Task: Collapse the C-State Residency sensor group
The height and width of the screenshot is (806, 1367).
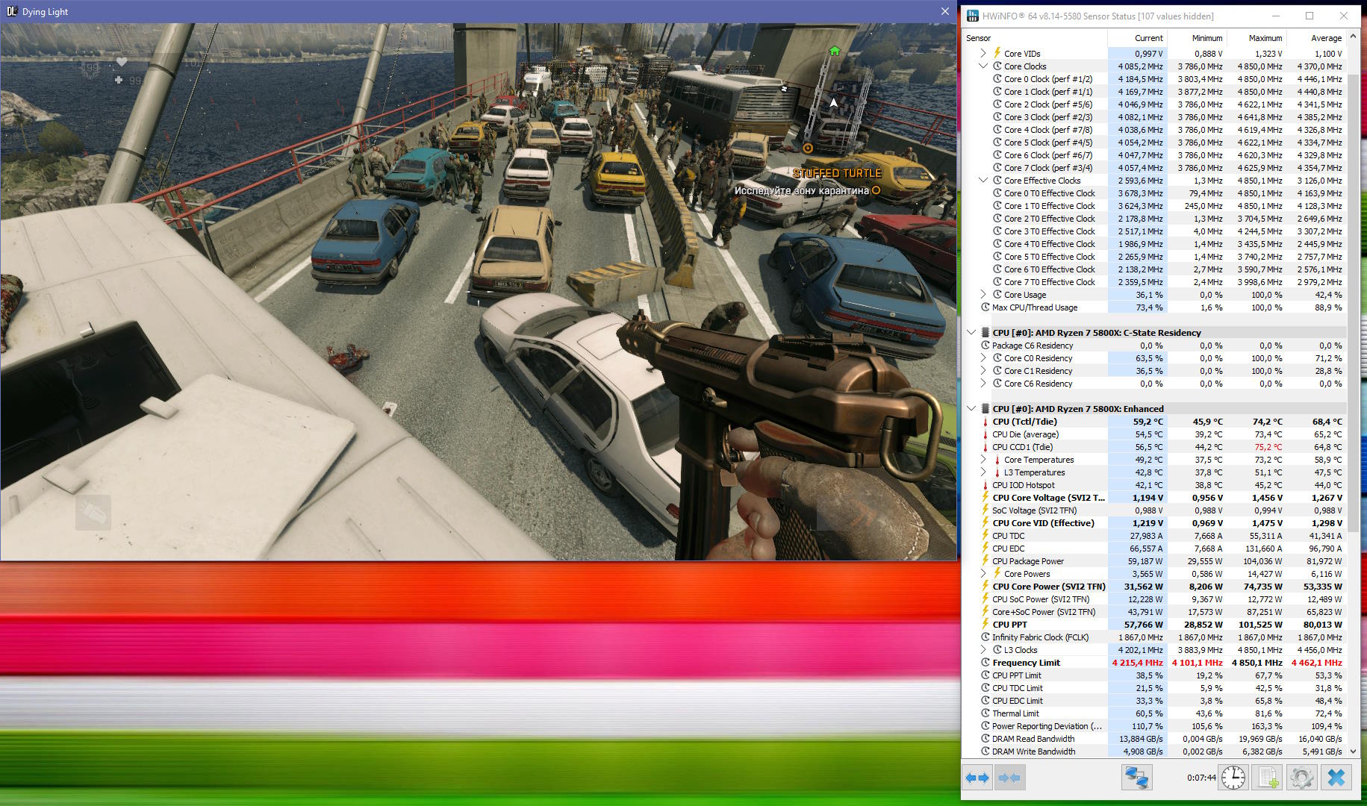Action: point(971,333)
